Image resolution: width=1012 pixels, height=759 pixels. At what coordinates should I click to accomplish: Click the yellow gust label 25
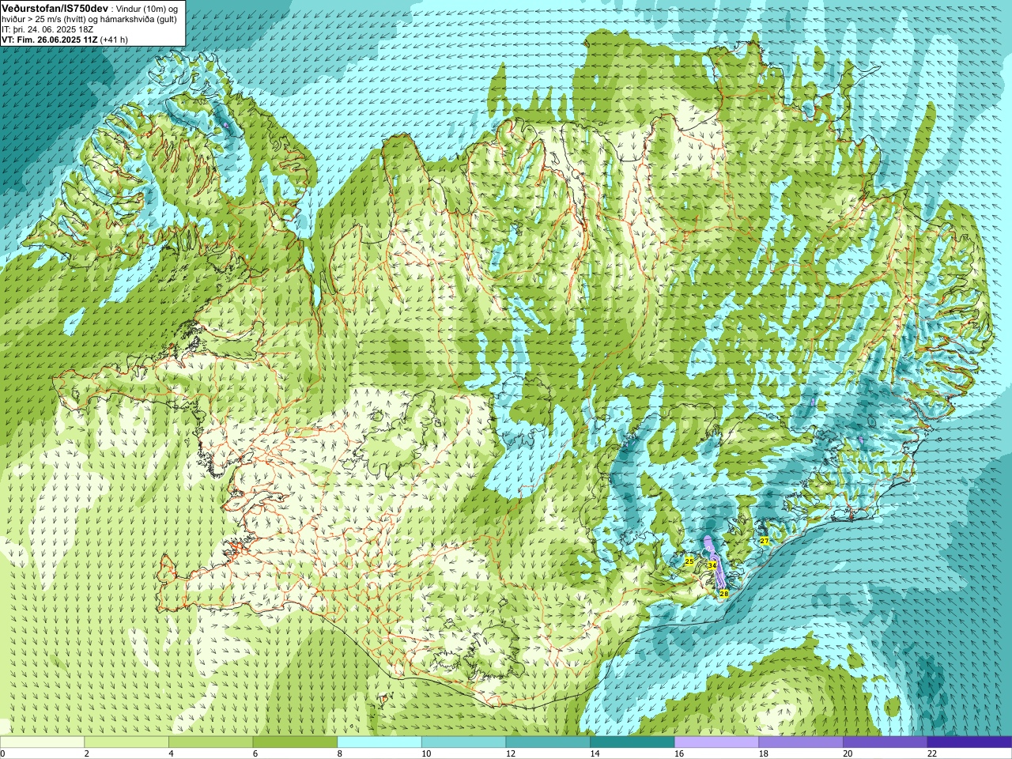click(x=689, y=561)
